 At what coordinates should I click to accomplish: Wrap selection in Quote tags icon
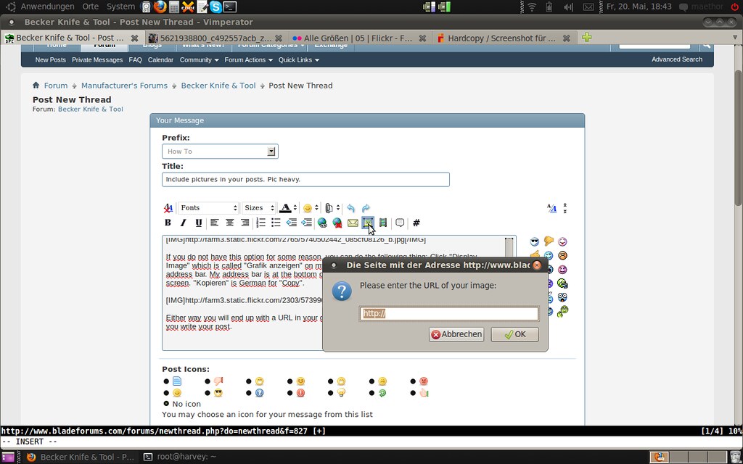click(x=400, y=223)
